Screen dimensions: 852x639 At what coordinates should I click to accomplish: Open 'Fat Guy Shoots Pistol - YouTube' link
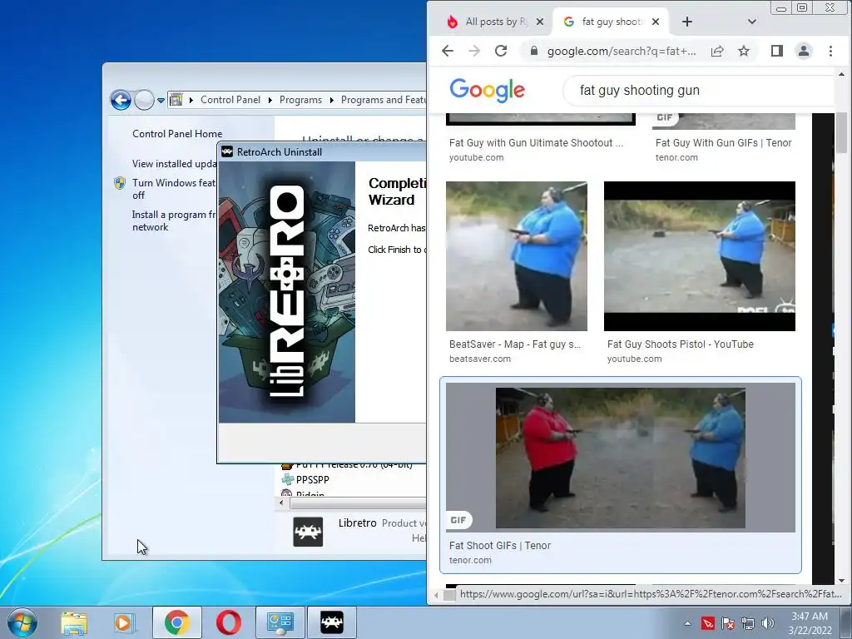point(681,344)
